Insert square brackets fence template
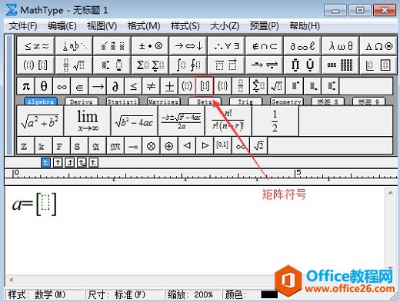The width and height of the screenshot is (400, 302). (205, 86)
